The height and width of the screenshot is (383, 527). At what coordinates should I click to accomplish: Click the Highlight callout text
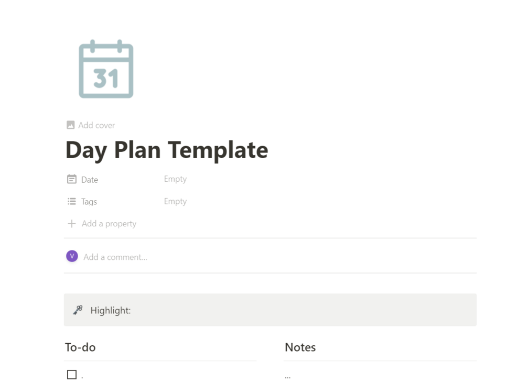coord(110,311)
